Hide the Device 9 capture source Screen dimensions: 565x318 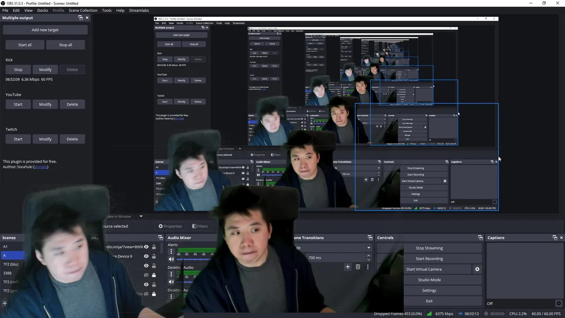click(x=146, y=256)
